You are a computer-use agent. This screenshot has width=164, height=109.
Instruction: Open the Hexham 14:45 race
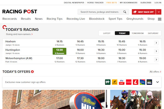(80, 43)
